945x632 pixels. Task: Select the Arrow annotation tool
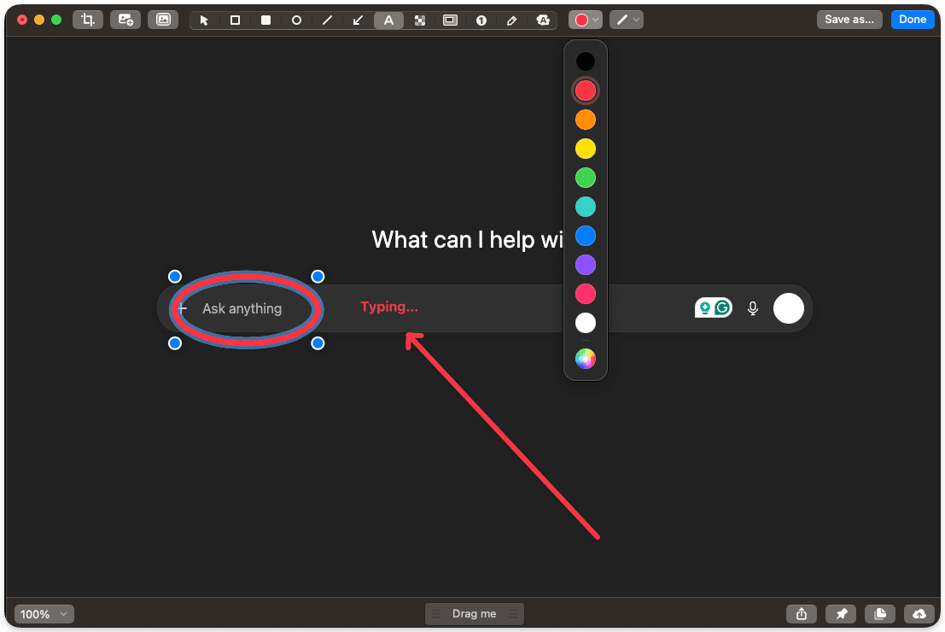358,19
